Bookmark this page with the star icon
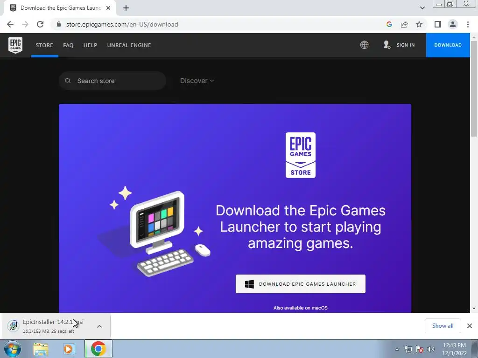The width and height of the screenshot is (478, 358). tap(419, 24)
